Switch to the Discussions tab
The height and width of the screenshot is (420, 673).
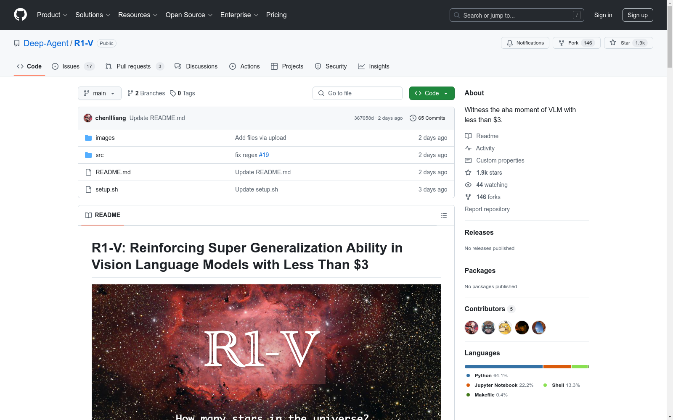point(196,66)
